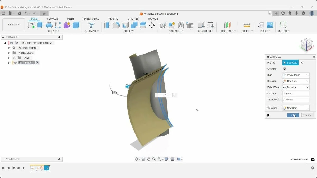Open the Automate tool icon
This screenshot has height=178, width=317.
point(91,25)
